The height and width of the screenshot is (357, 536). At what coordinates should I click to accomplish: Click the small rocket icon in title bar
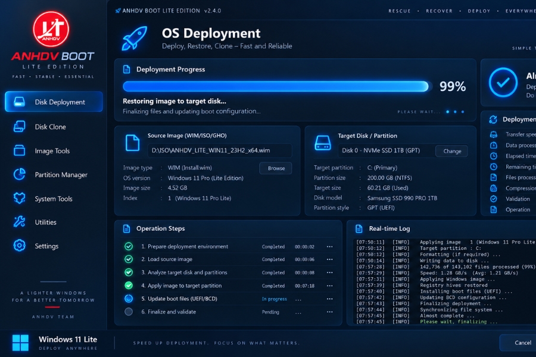(x=118, y=11)
